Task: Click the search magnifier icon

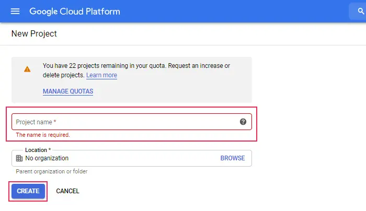Action: point(361,11)
